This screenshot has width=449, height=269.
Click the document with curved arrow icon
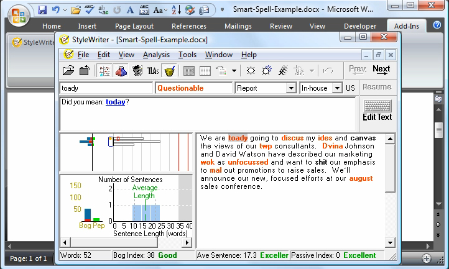click(x=221, y=71)
